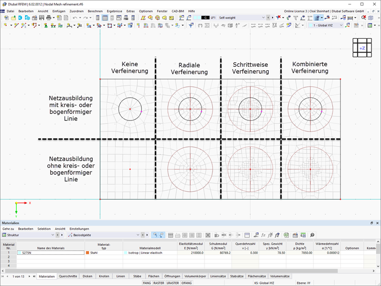Toggle the navigator panel display icon
381x286 pixels.
tap(98, 18)
